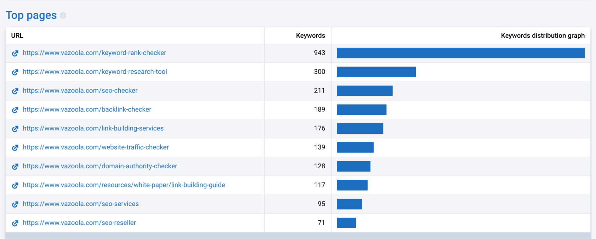Select the keyword count 128
Image resolution: width=596 pixels, height=239 pixels.
click(319, 166)
